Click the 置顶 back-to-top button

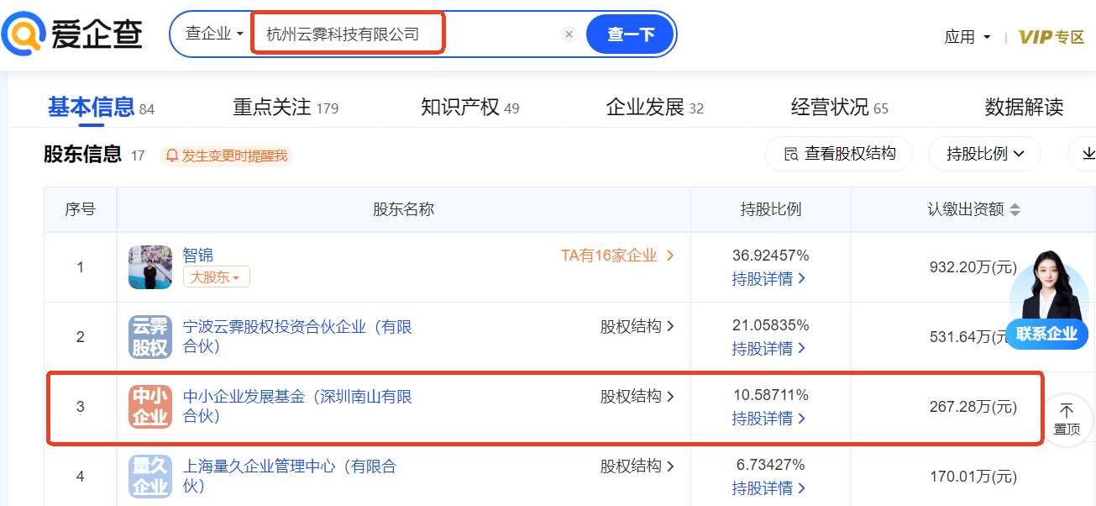click(1067, 419)
